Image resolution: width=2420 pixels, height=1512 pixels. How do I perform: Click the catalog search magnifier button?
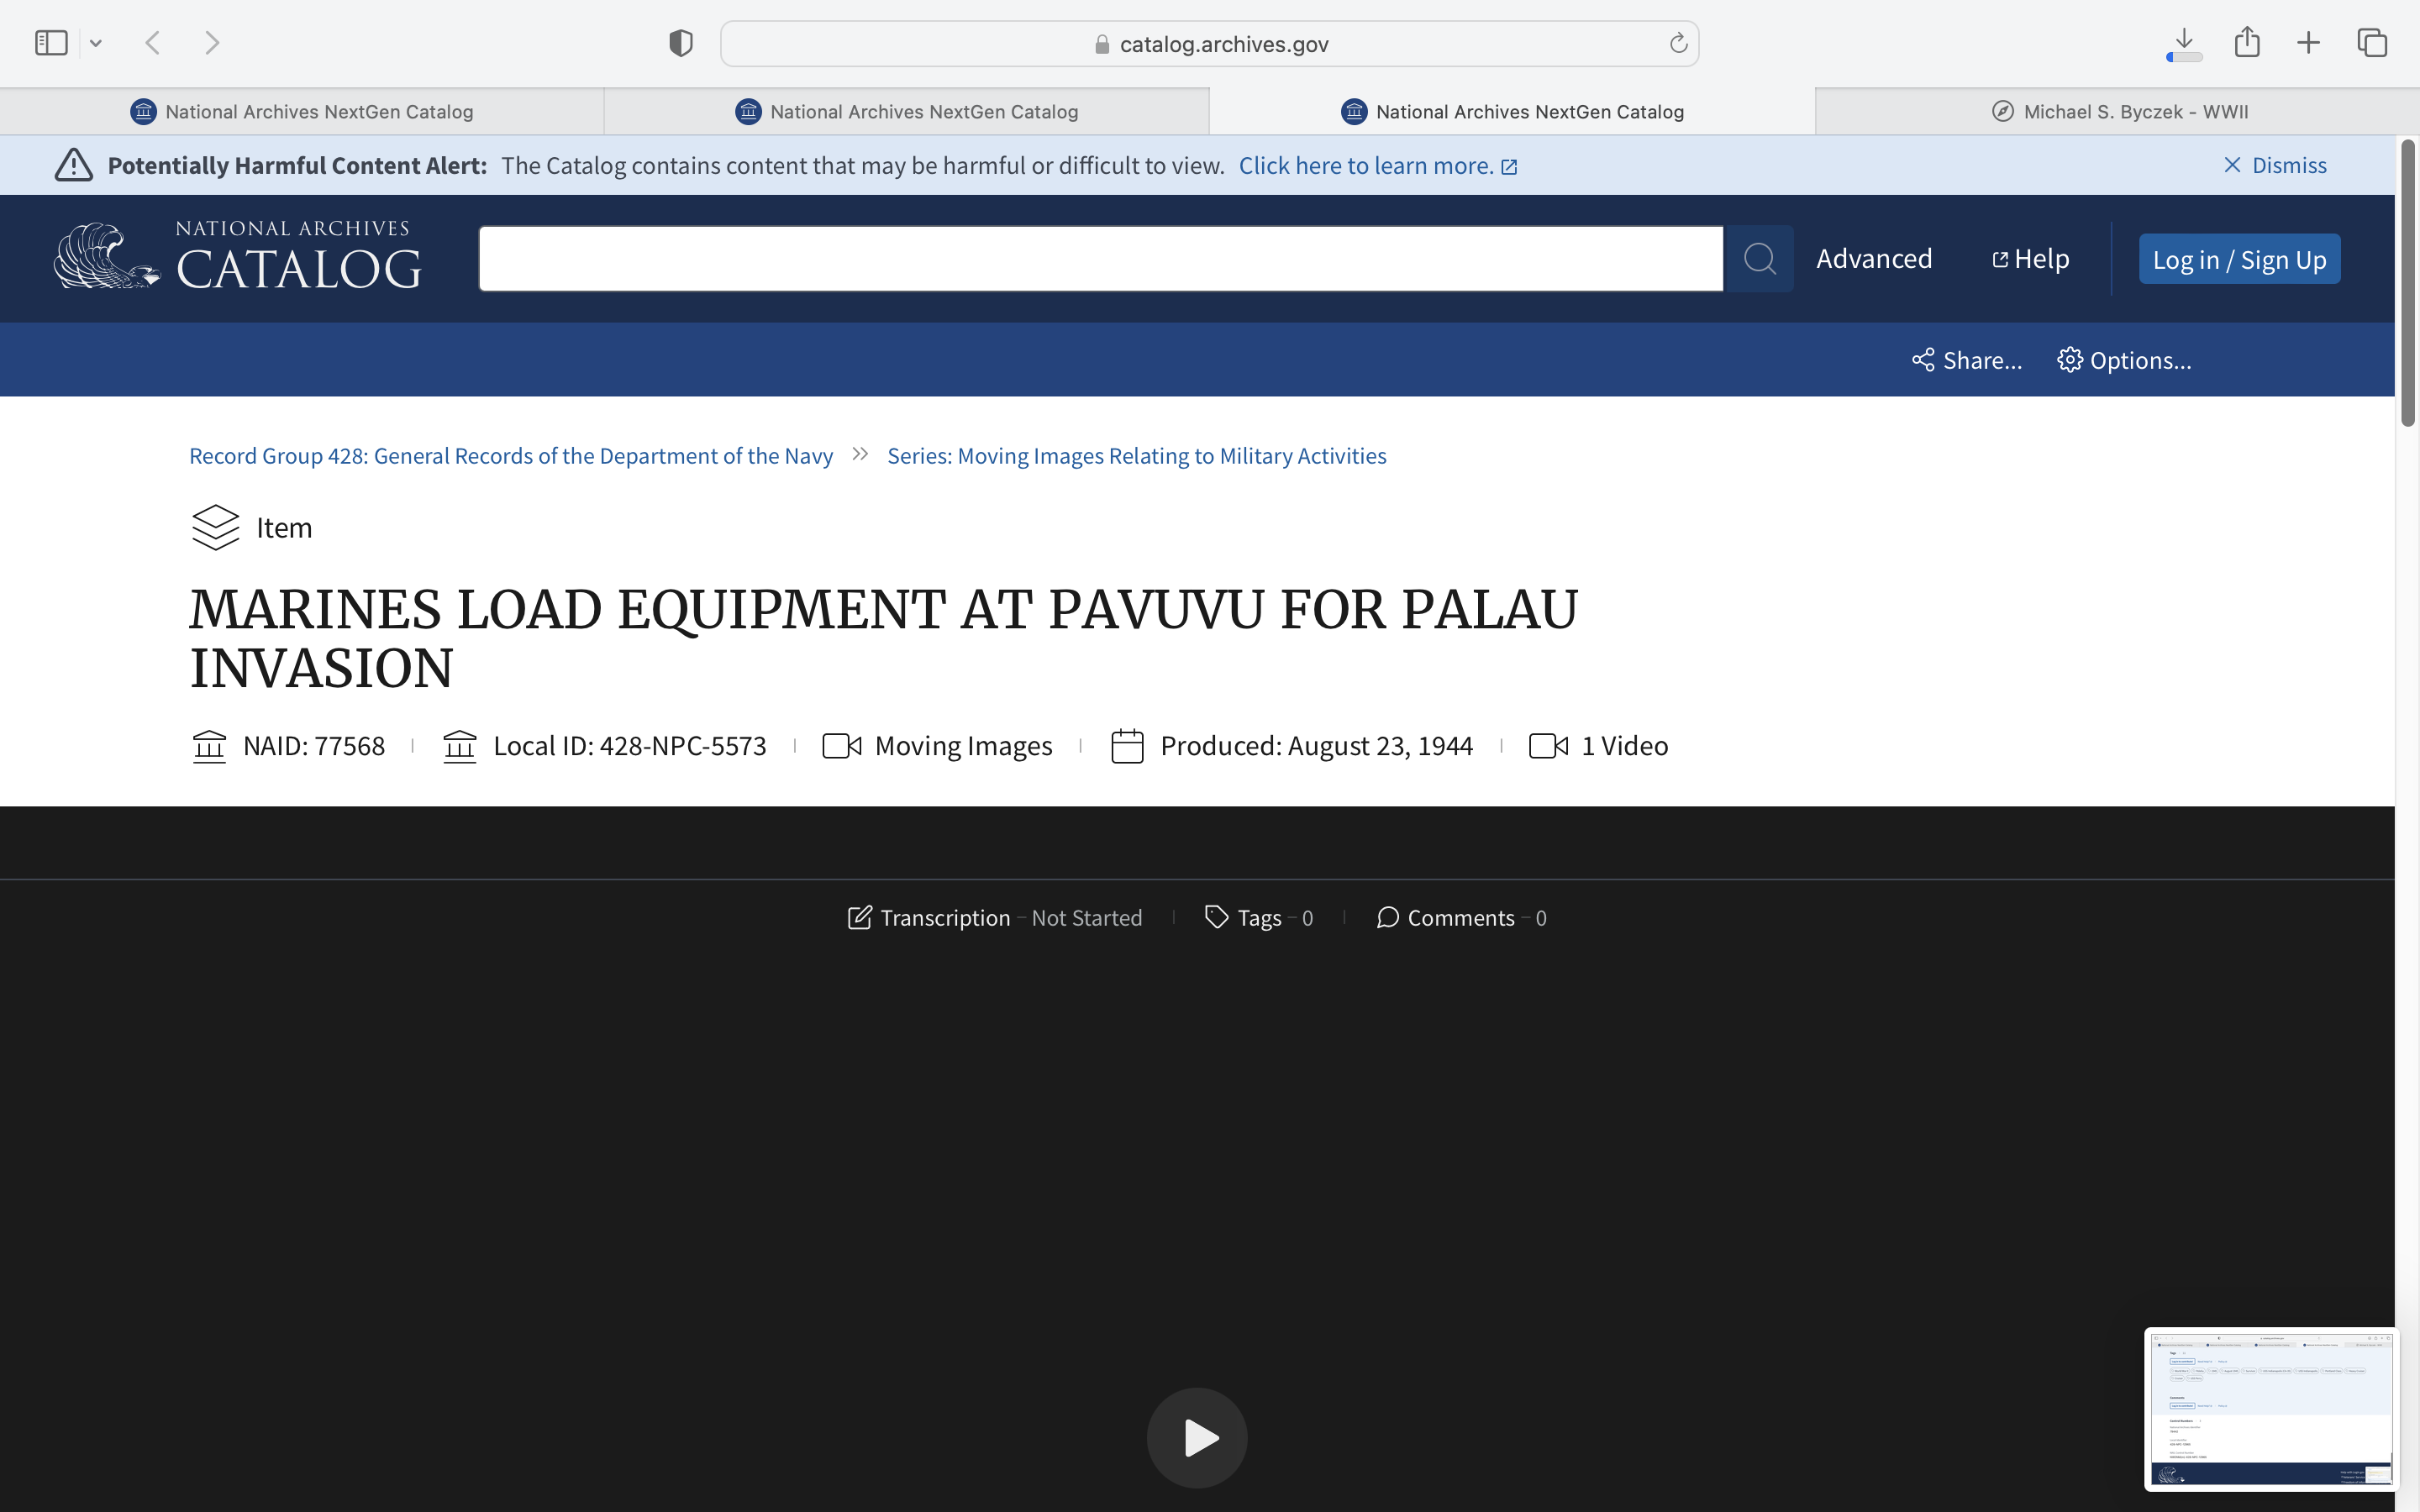[1759, 259]
